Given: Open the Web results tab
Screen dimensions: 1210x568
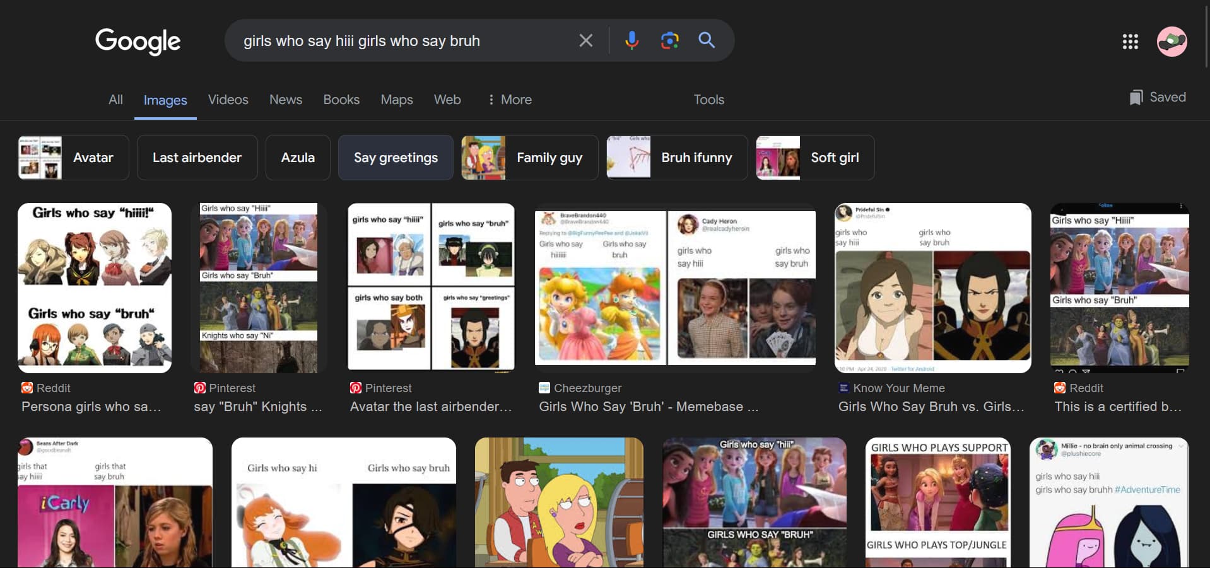Looking at the screenshot, I should (447, 100).
